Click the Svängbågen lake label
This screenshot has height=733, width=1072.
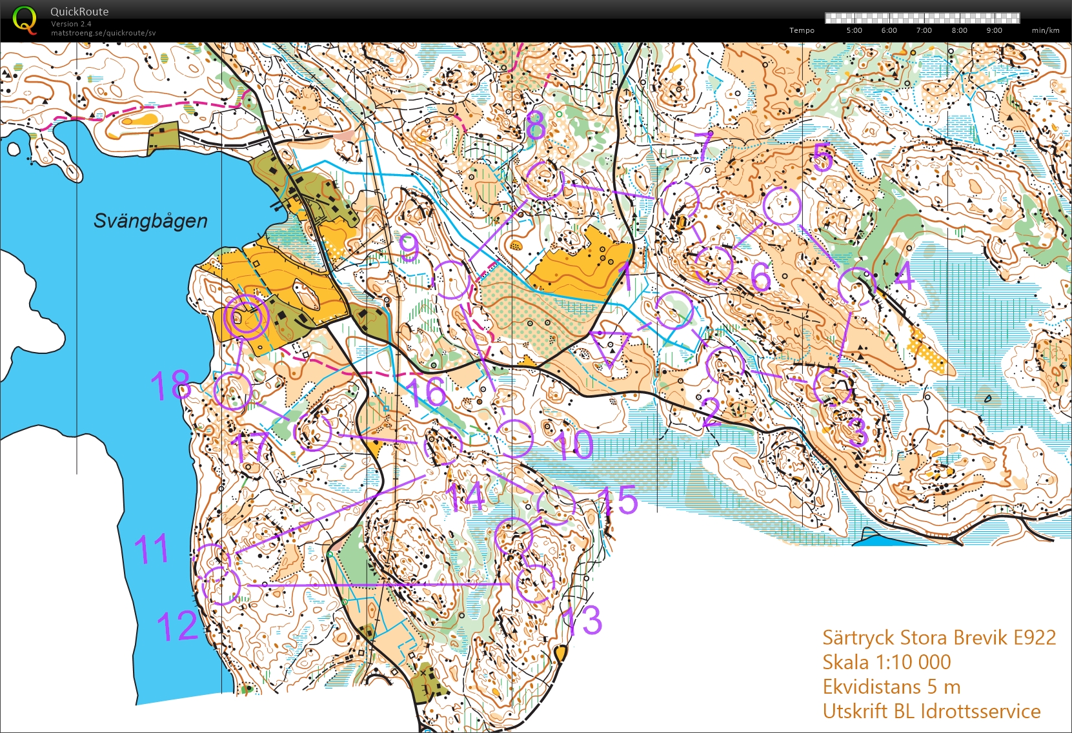pyautogui.click(x=150, y=221)
